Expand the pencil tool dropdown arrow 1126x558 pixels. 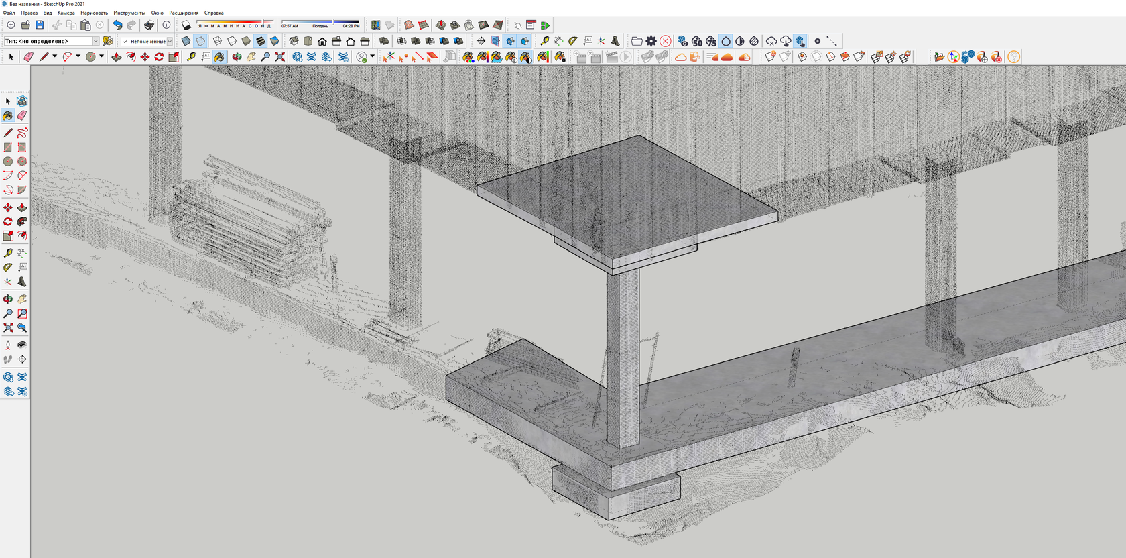tap(54, 56)
